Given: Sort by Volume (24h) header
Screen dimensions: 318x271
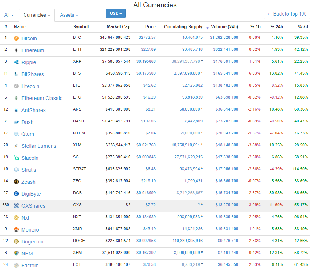Looking at the screenshot, I should pyautogui.click(x=224, y=27).
